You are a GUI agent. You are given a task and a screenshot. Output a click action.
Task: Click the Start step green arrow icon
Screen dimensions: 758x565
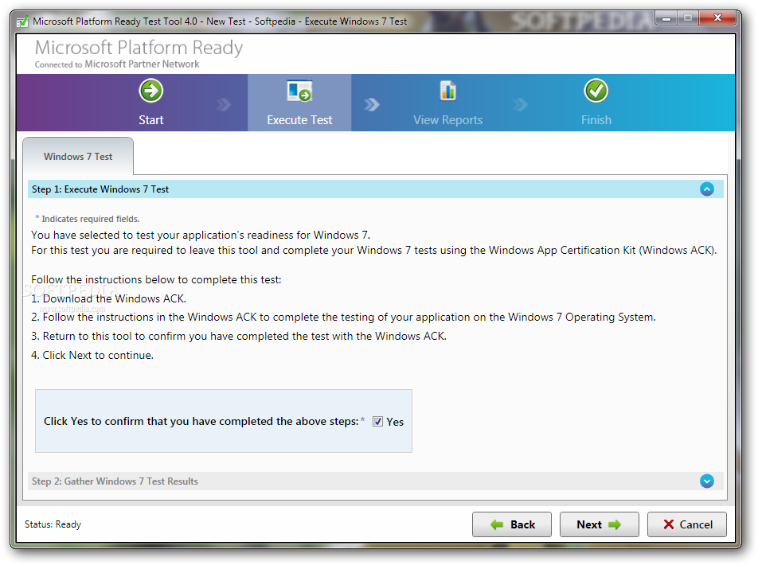coord(150,91)
